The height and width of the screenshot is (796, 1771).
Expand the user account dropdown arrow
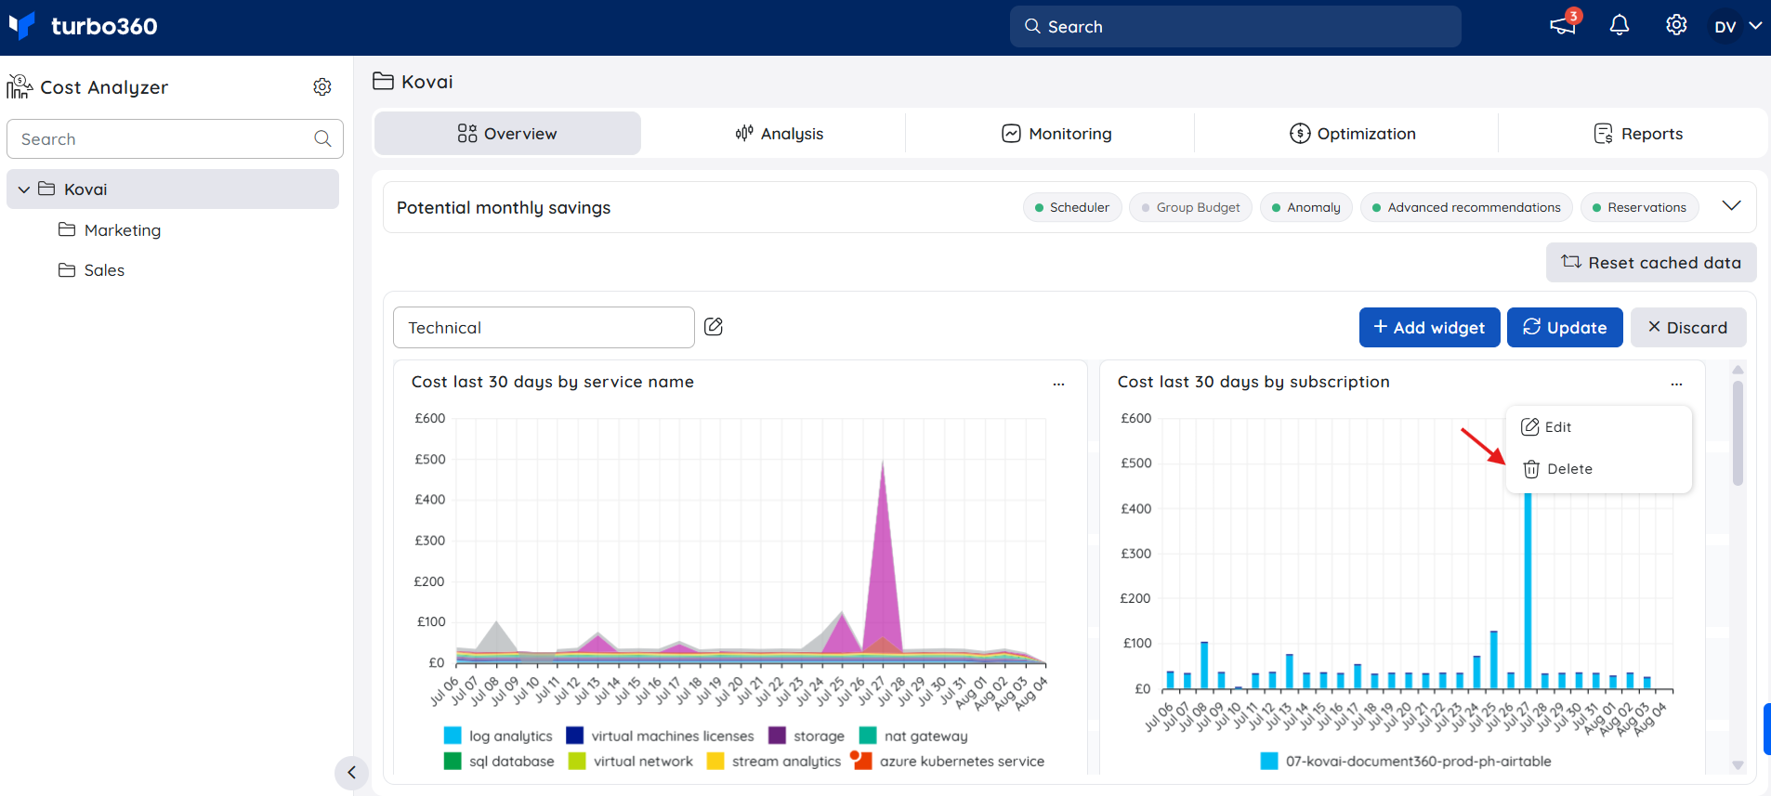tap(1755, 26)
